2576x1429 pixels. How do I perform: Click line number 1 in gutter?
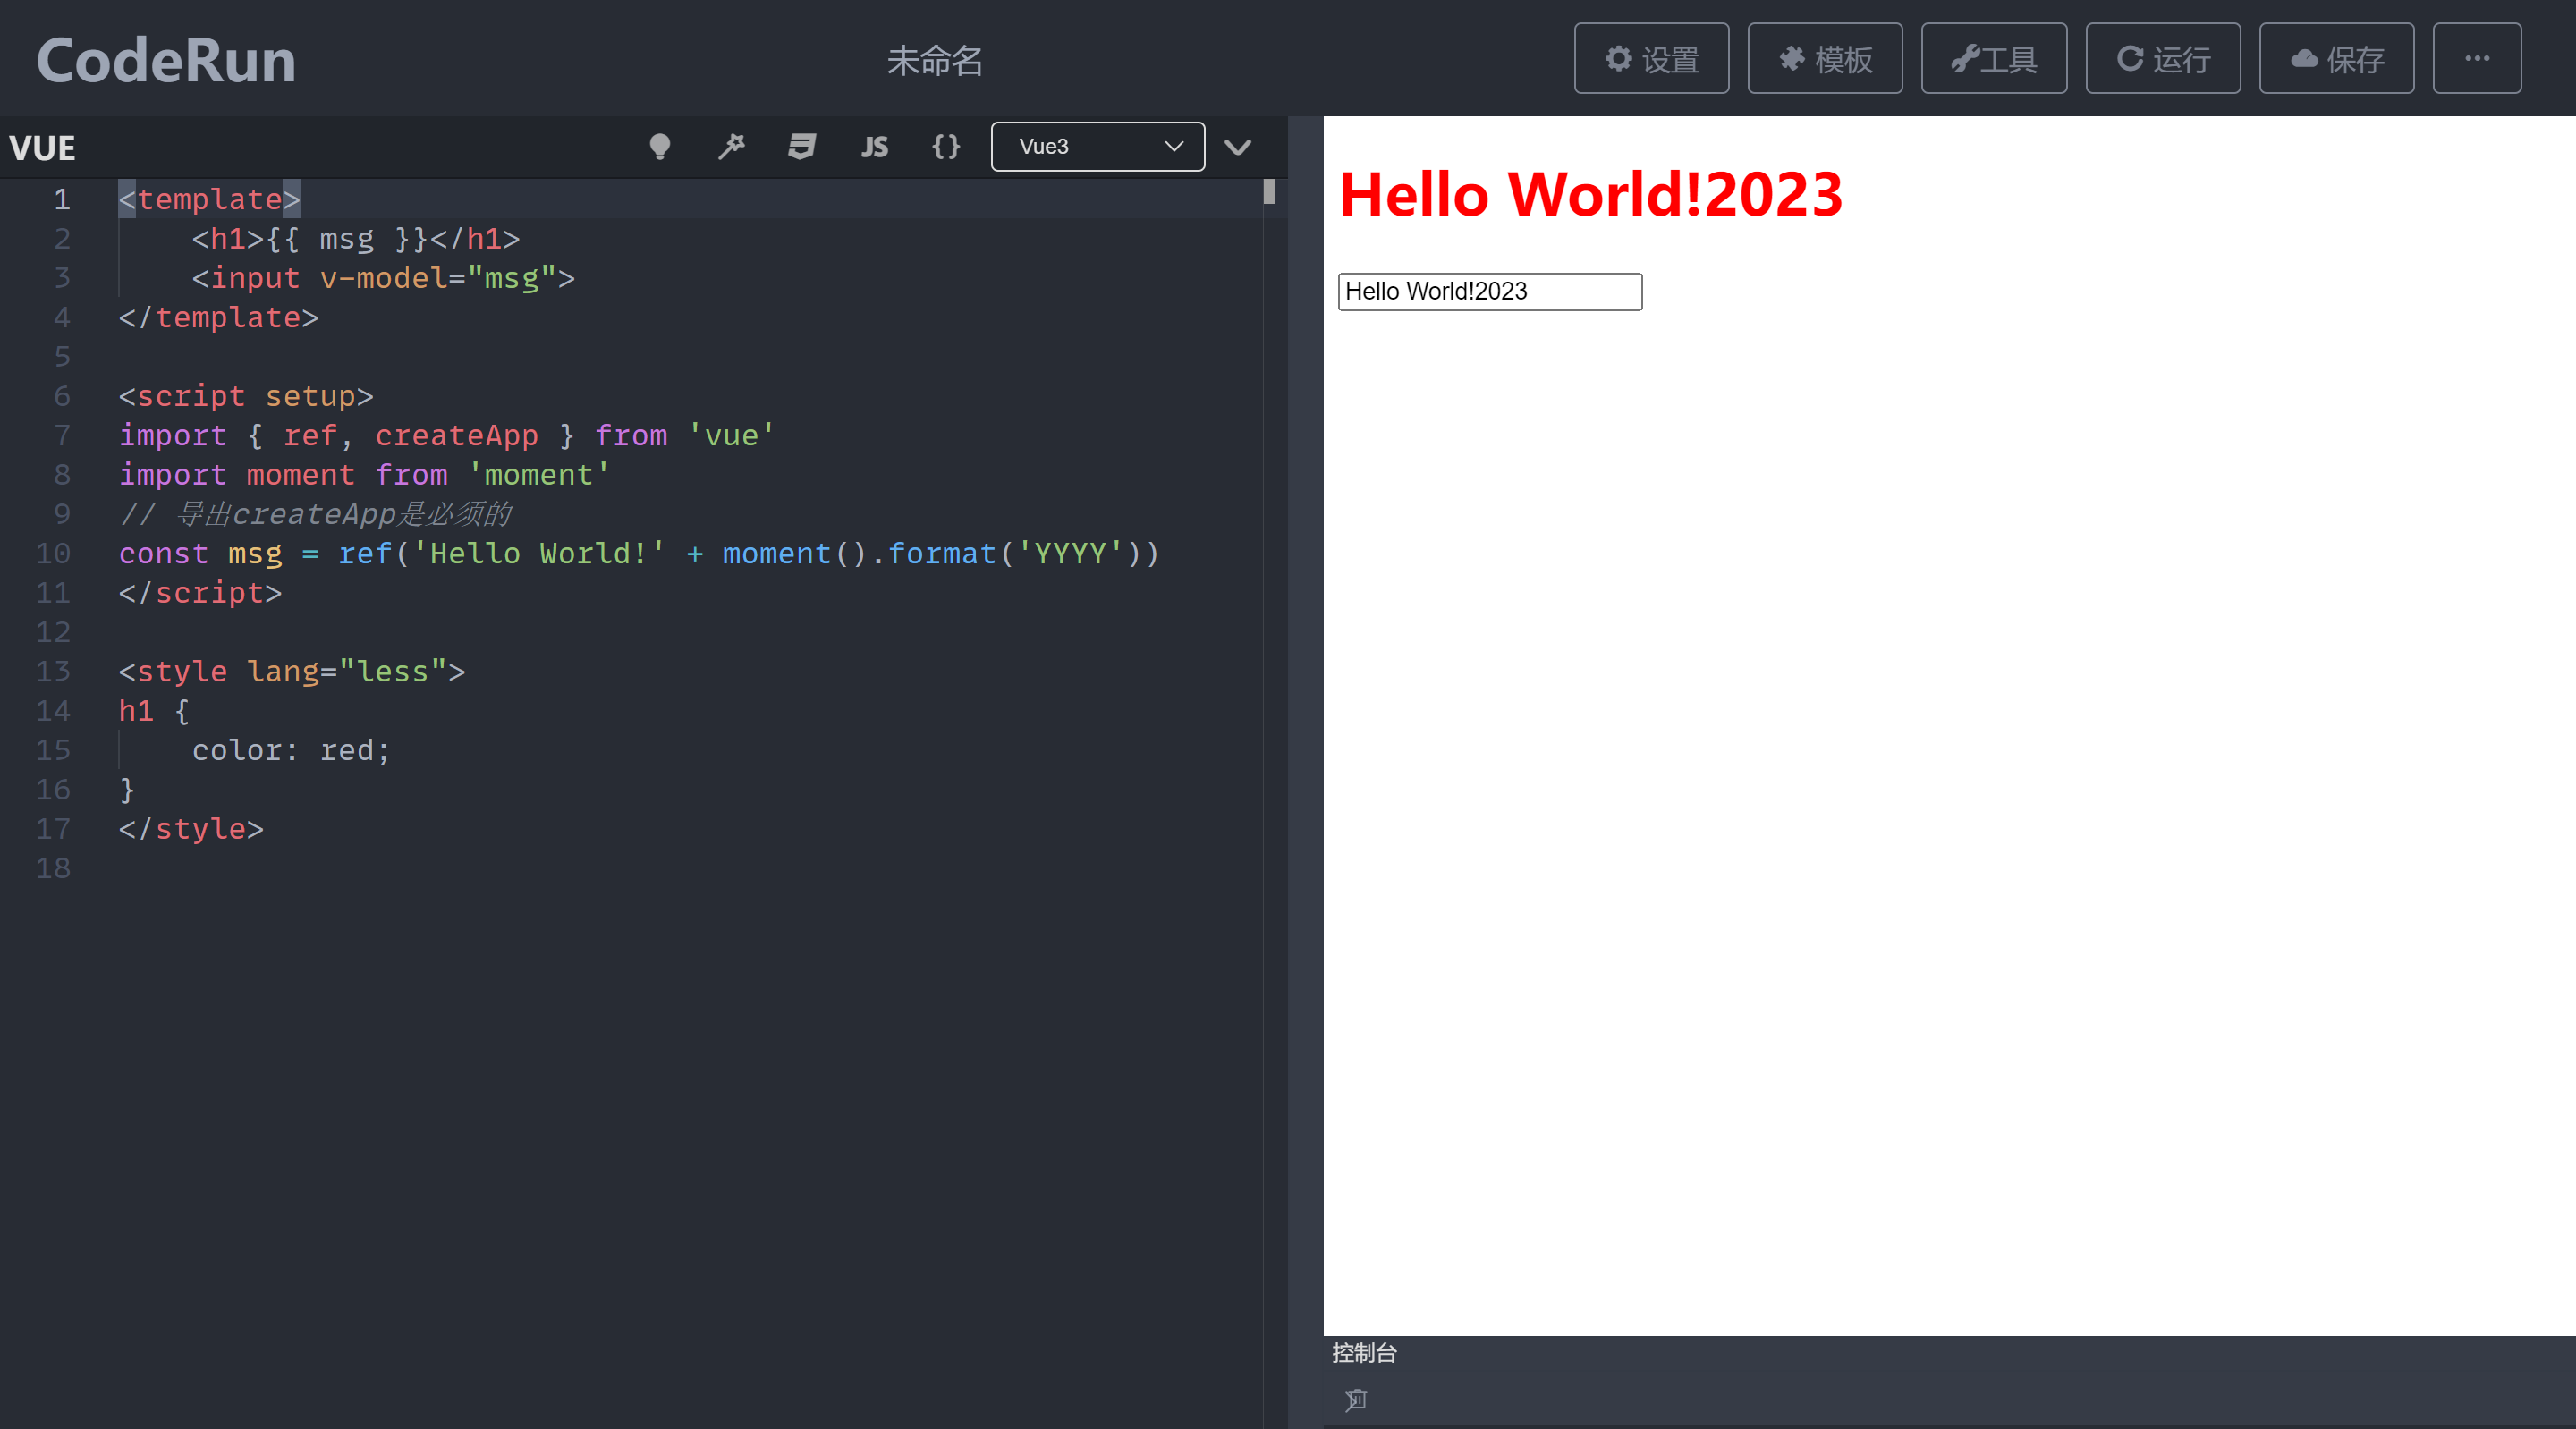[62, 199]
